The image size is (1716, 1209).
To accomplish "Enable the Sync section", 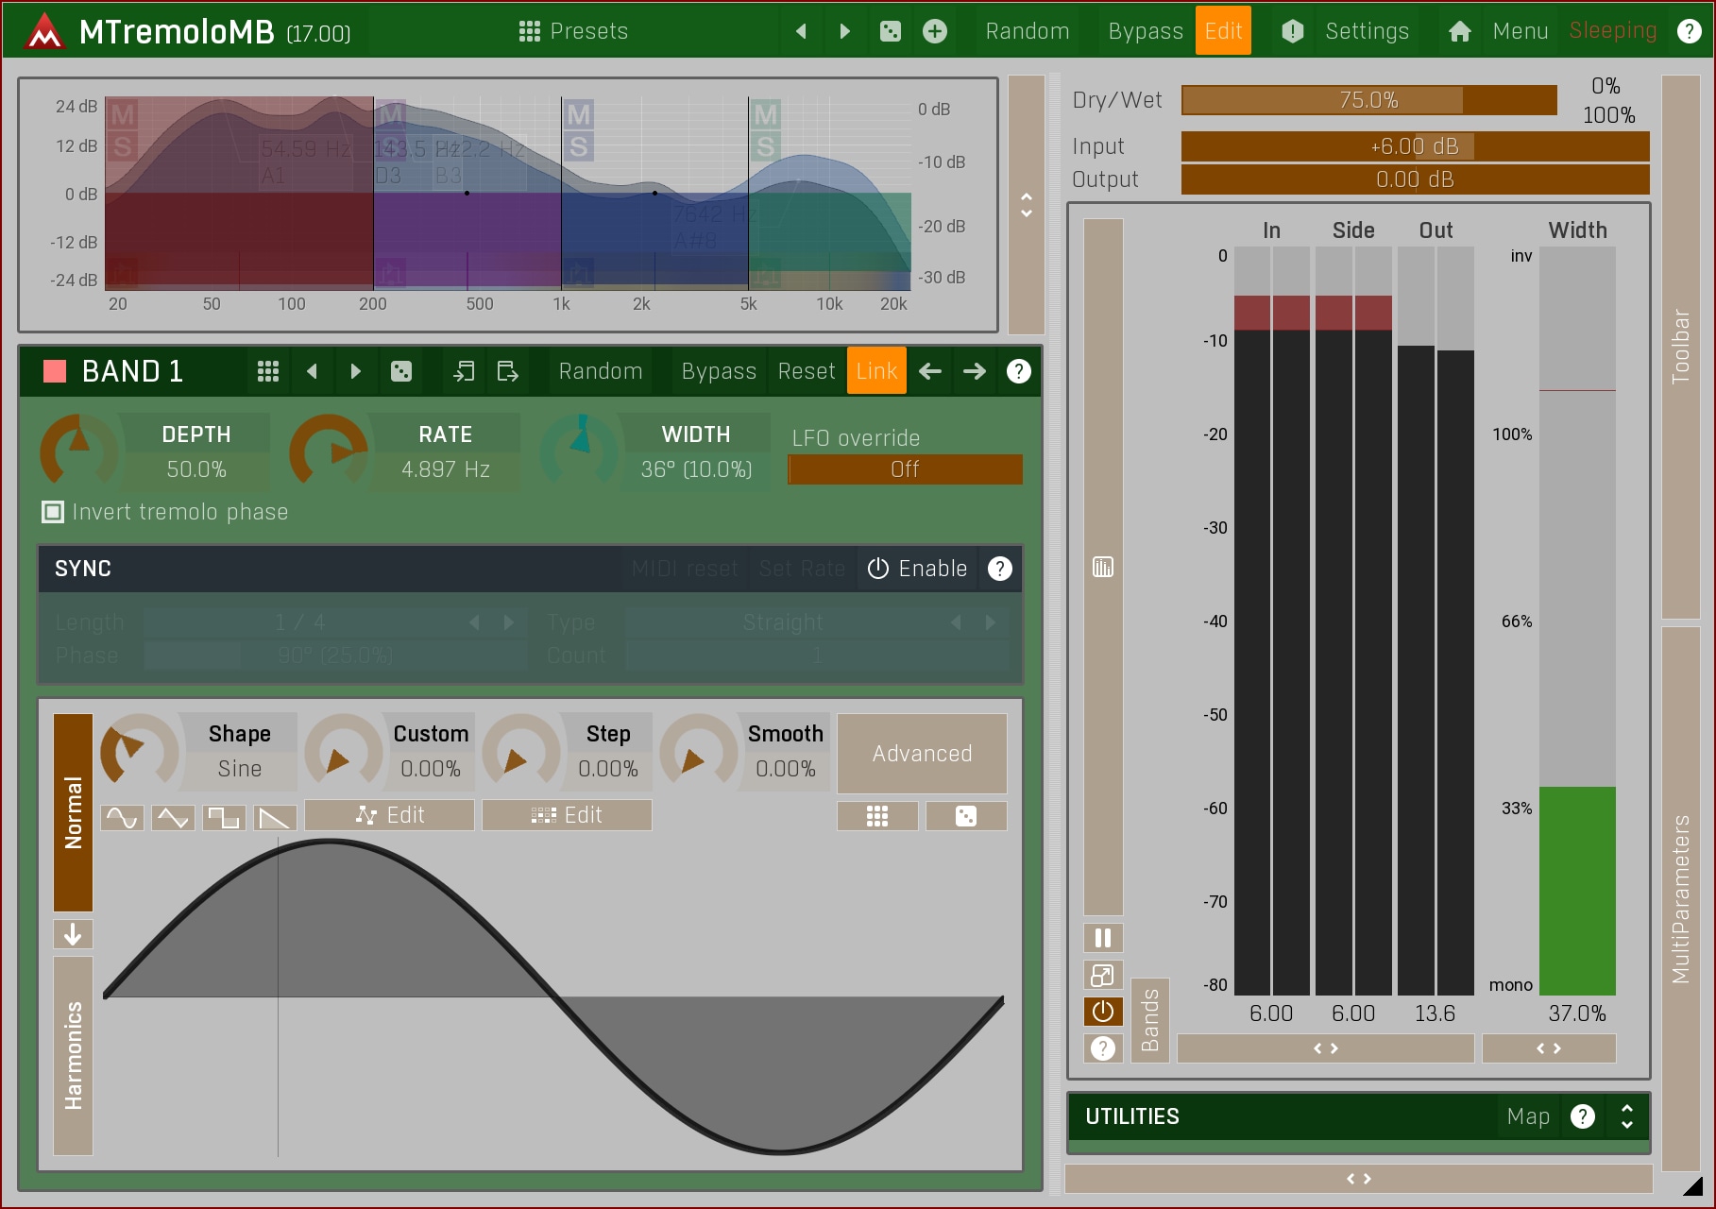I will coord(917,569).
